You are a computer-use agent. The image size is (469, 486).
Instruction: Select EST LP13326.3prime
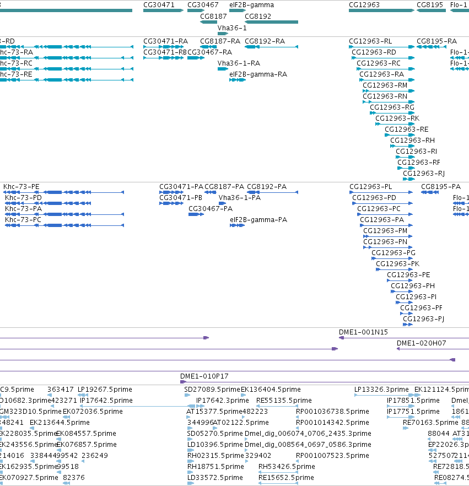point(384,395)
